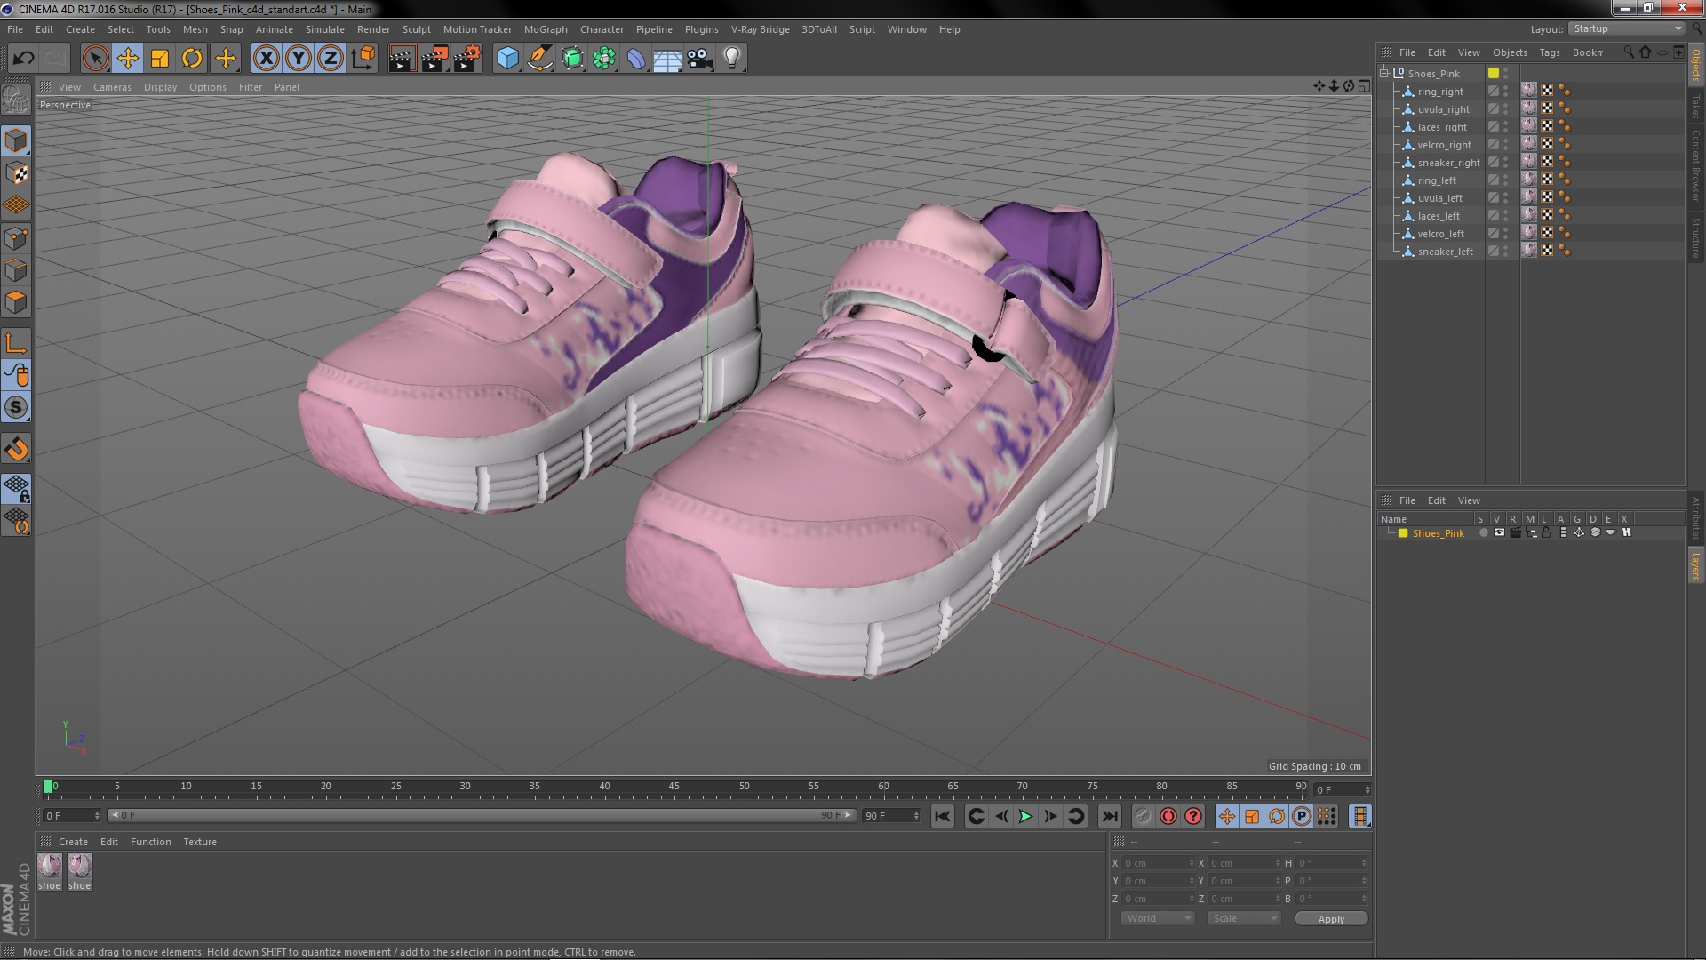Click the Undo arrow icon
Image resolution: width=1706 pixels, height=960 pixels.
tap(23, 59)
